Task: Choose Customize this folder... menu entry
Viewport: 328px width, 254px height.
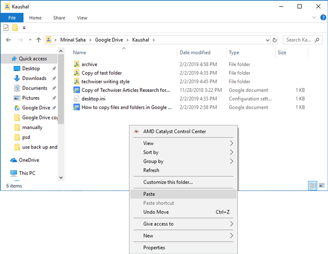Action: (183, 182)
